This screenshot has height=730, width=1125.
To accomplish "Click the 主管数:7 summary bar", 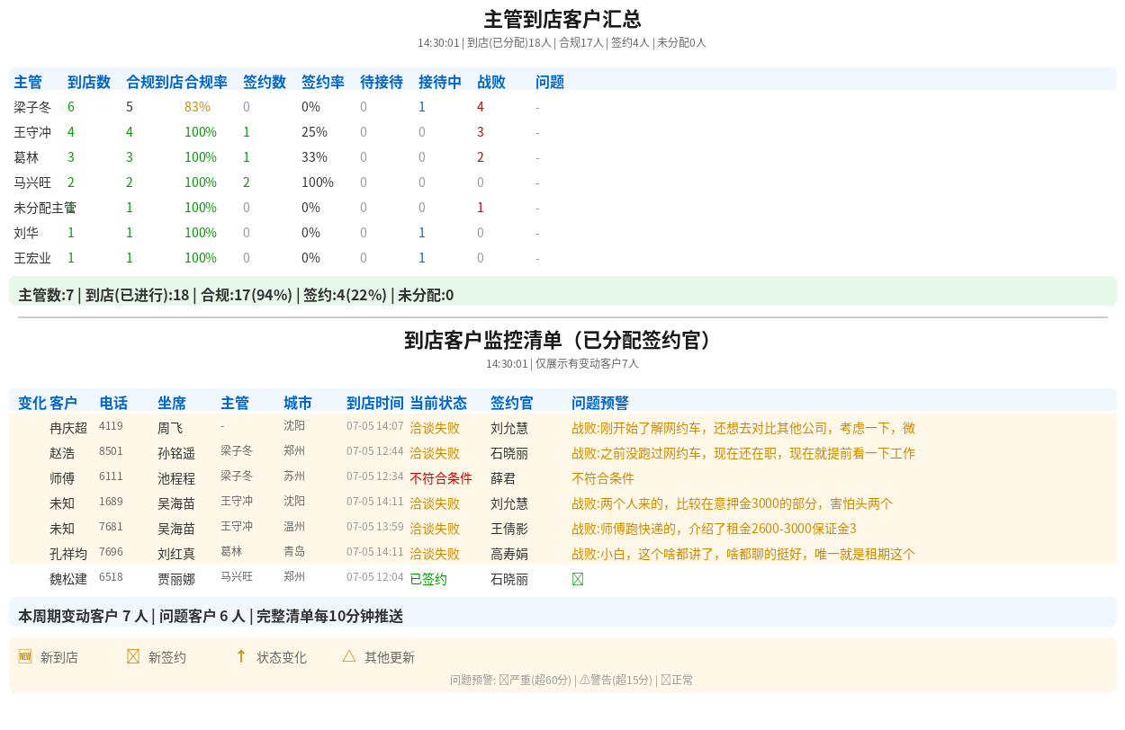I will click(x=562, y=291).
